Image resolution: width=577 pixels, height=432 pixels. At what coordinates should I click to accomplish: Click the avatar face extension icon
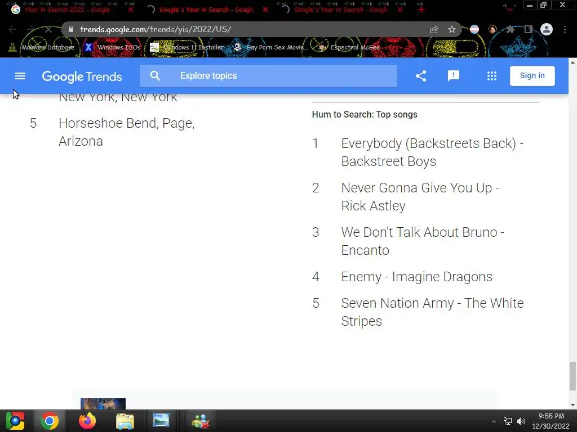pyautogui.click(x=492, y=29)
